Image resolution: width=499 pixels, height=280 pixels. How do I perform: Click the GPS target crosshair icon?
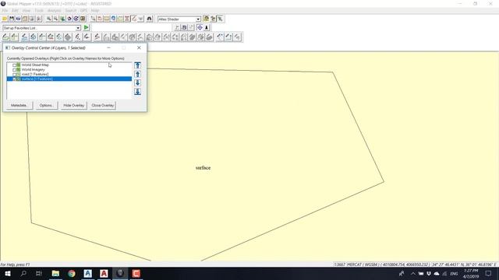point(200,28)
